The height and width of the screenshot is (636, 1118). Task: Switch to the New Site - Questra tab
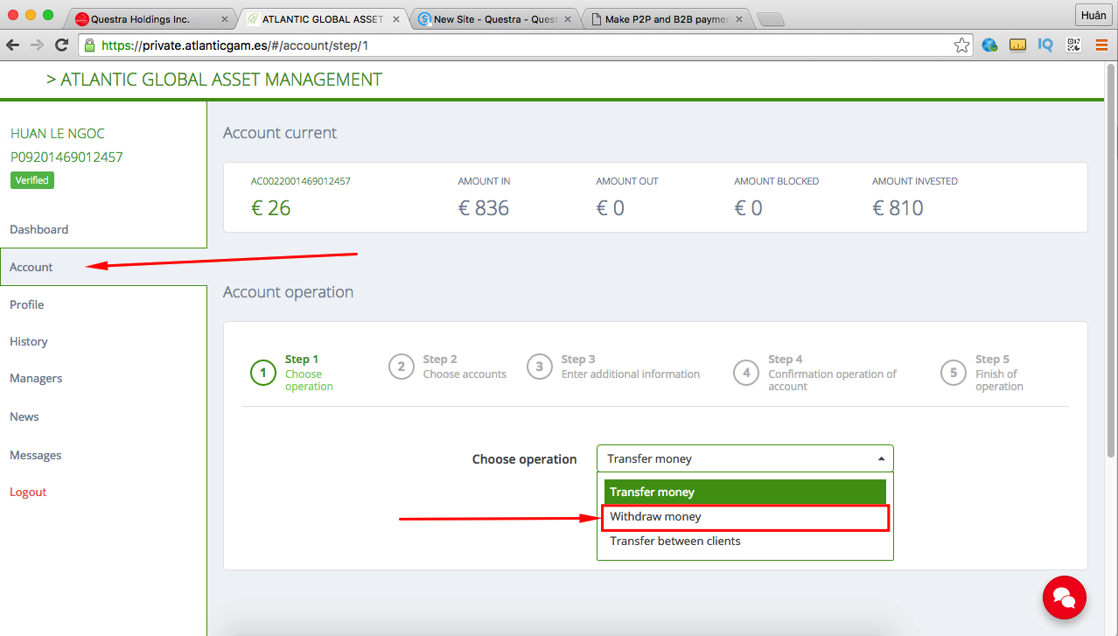[x=495, y=18]
